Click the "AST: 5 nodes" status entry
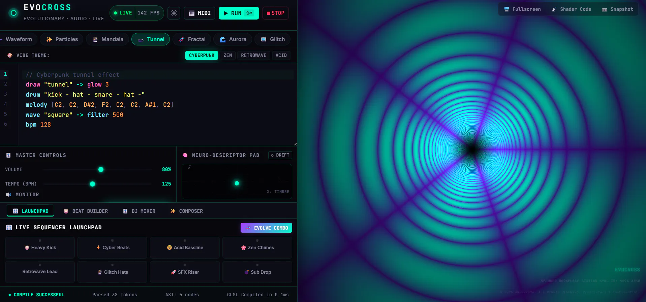This screenshot has width=646, height=302. (182, 295)
